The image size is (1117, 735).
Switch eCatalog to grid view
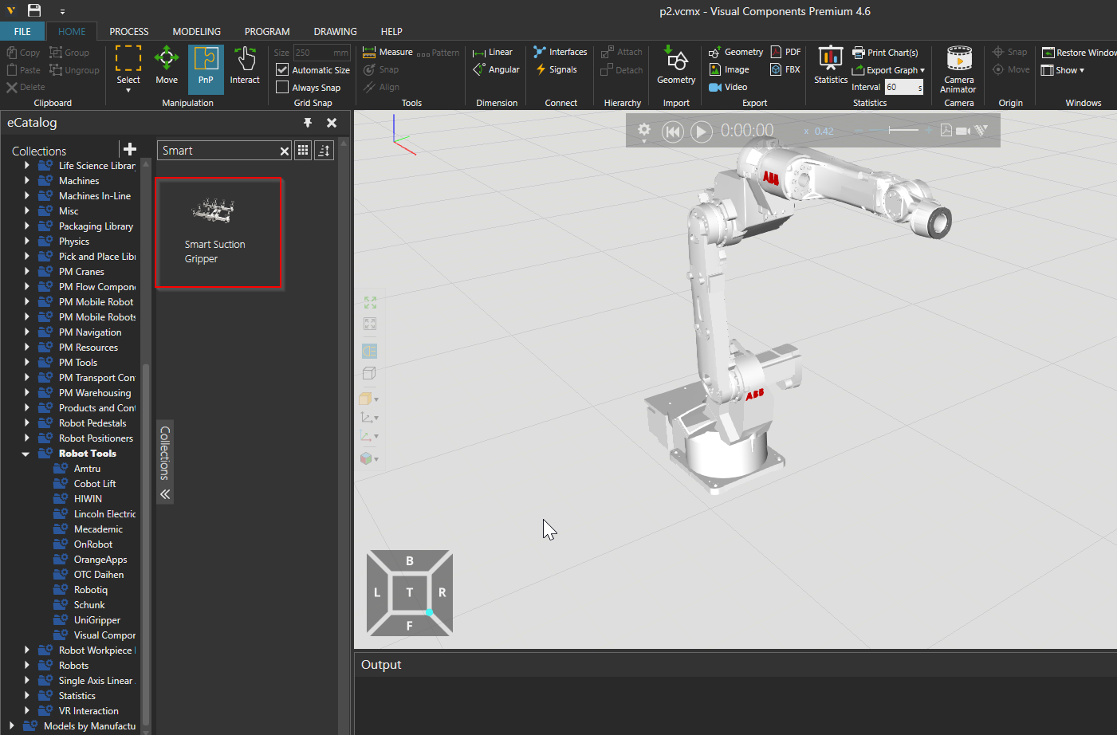pos(303,150)
